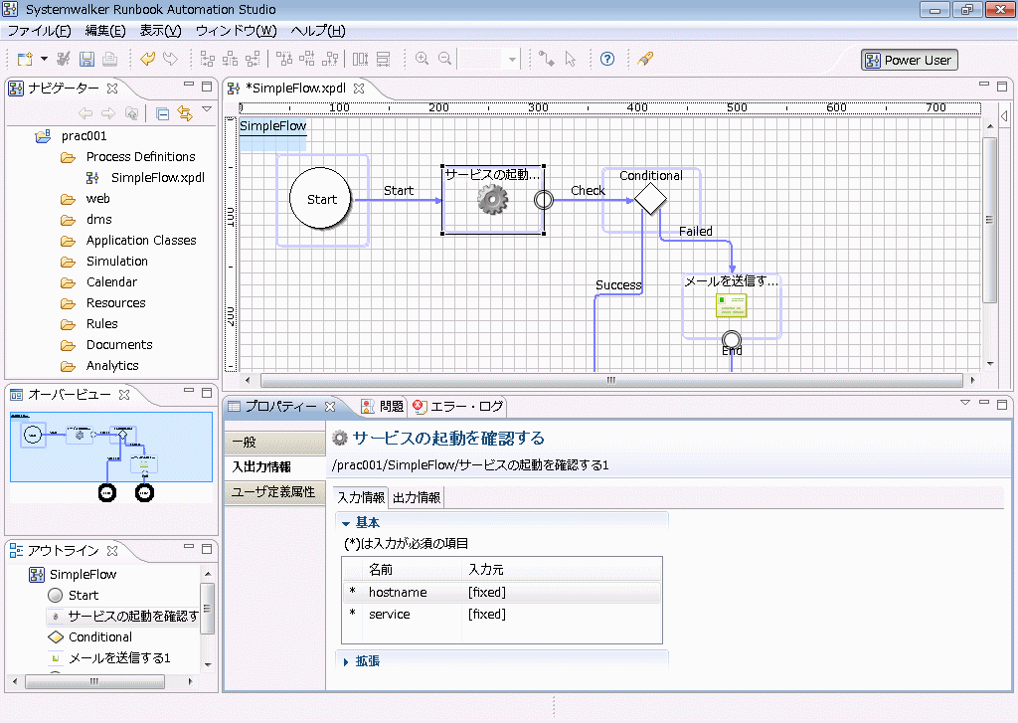Click the Navigator Forward arrow
The height and width of the screenshot is (723, 1018).
tap(107, 113)
